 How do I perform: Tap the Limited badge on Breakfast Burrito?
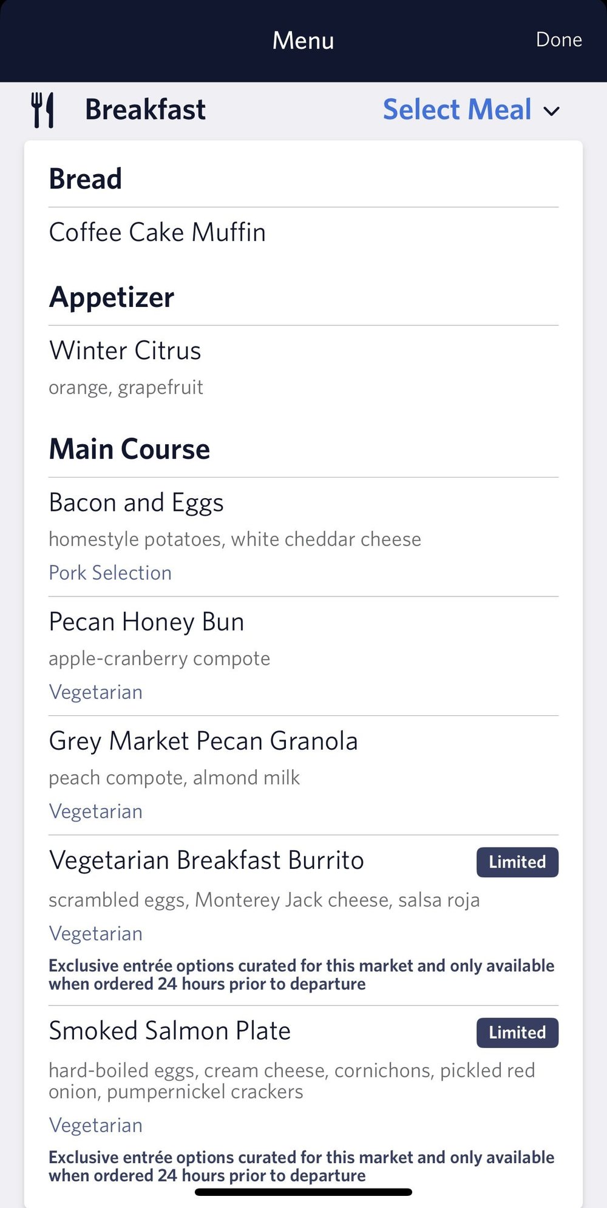point(517,862)
